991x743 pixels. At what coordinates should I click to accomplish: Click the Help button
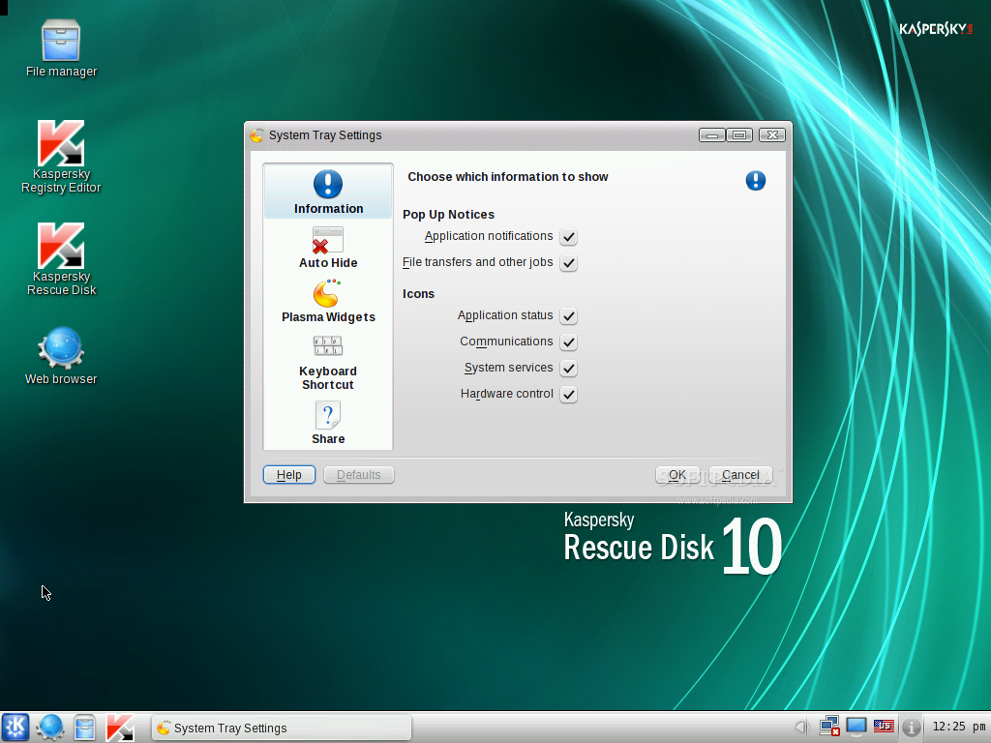[288, 474]
